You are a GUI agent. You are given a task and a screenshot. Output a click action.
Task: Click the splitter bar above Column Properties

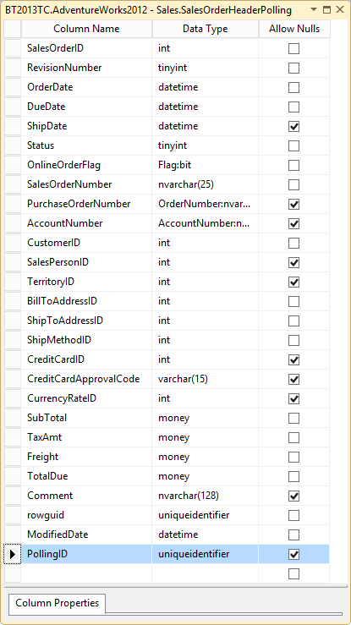click(x=175, y=586)
